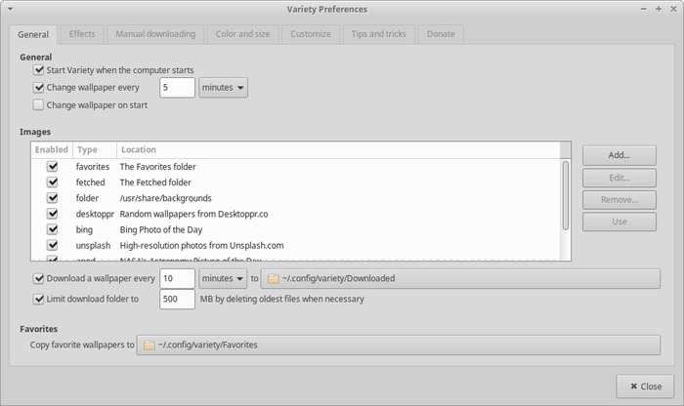Image resolution: width=684 pixels, height=406 pixels.
Task: Go to the Customize tab
Action: (311, 34)
